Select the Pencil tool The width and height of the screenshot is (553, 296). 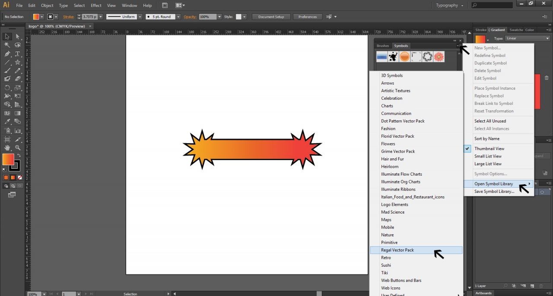tap(18, 71)
